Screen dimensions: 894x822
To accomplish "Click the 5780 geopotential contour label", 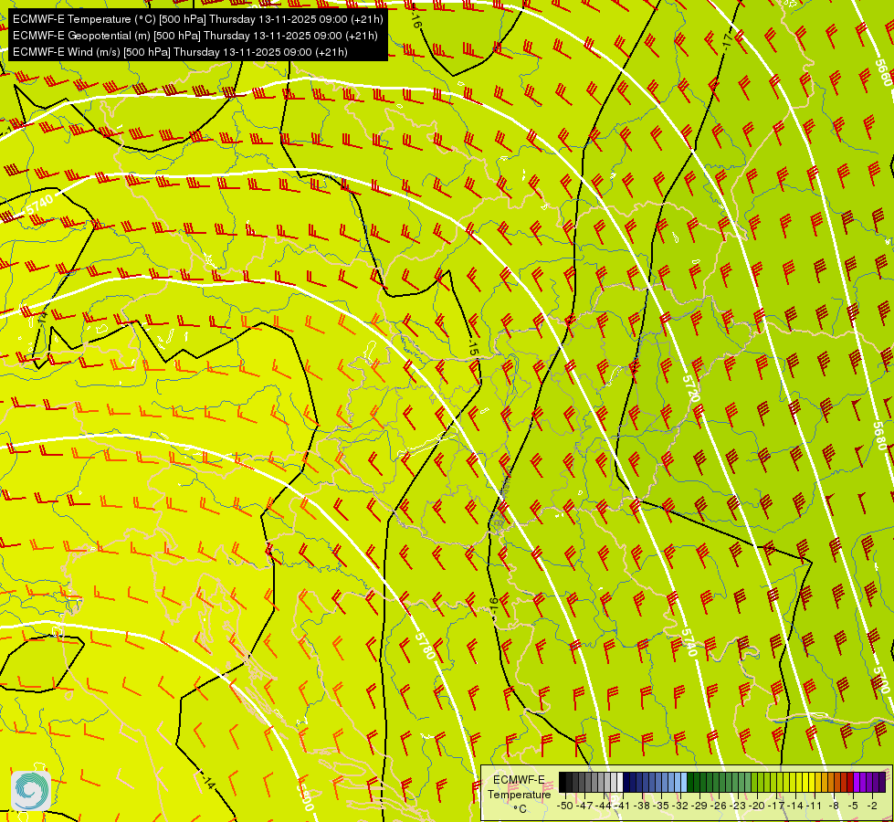I will click(426, 645).
